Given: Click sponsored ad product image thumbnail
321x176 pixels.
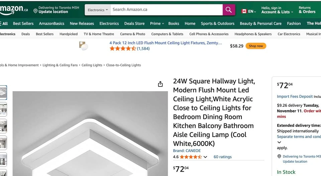Looking at the screenshot, I should [x=84, y=46].
